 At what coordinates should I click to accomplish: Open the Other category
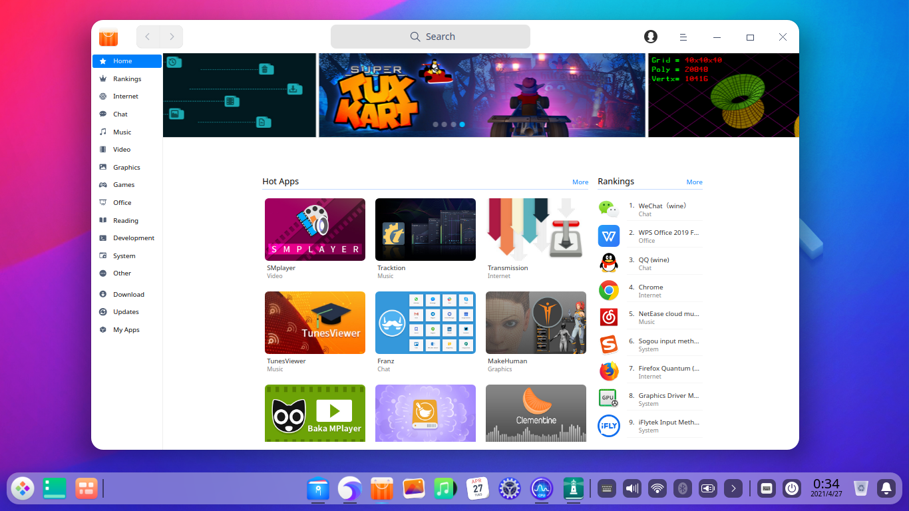[127, 273]
